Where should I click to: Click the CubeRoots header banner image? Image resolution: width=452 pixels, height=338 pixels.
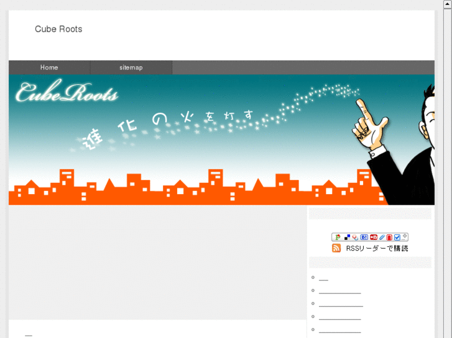point(221,140)
